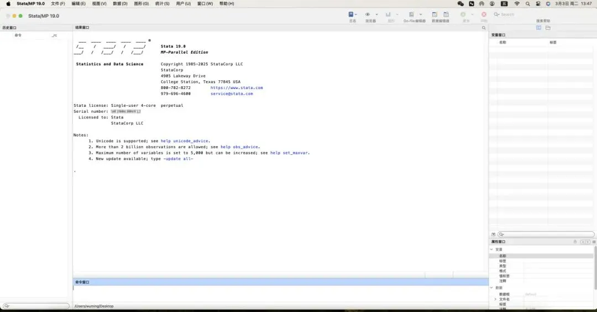Screen dimensions: 597x312
Task: Open the https://www.stata.com link
Action: tap(237, 87)
